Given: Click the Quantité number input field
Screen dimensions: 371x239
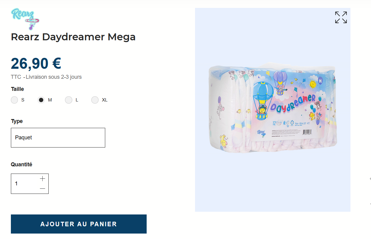Looking at the screenshot, I should coord(24,184).
